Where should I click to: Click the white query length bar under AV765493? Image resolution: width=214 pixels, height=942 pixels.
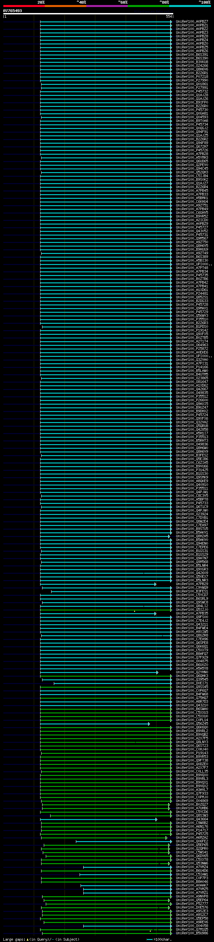click(x=88, y=13)
